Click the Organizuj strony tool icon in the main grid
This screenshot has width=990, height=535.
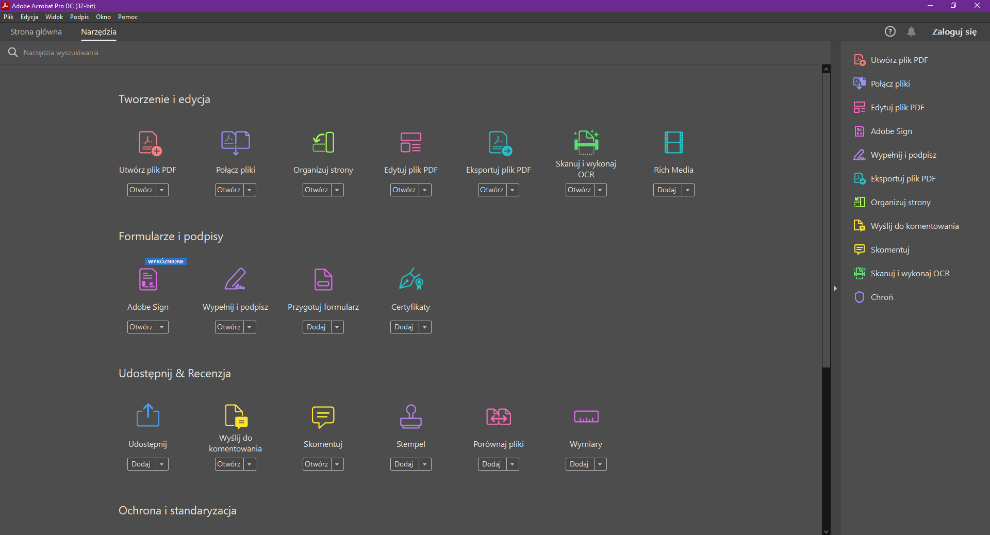click(323, 143)
